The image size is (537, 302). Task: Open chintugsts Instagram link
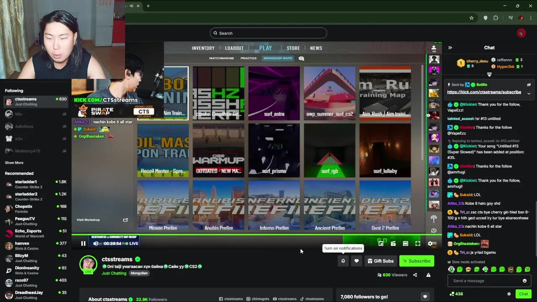(258, 299)
